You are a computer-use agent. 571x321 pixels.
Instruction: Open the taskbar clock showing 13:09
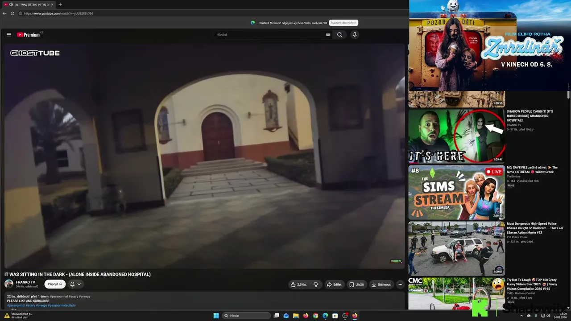(x=560, y=316)
